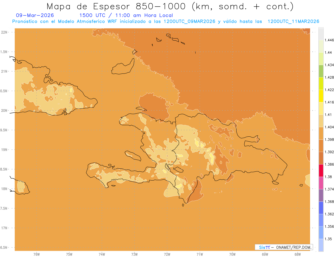Click the red legend swatch between 1.38 and 1.386

[x=321, y=170]
